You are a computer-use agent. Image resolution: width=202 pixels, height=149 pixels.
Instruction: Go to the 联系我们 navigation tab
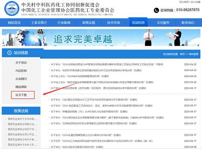tap(188, 23)
